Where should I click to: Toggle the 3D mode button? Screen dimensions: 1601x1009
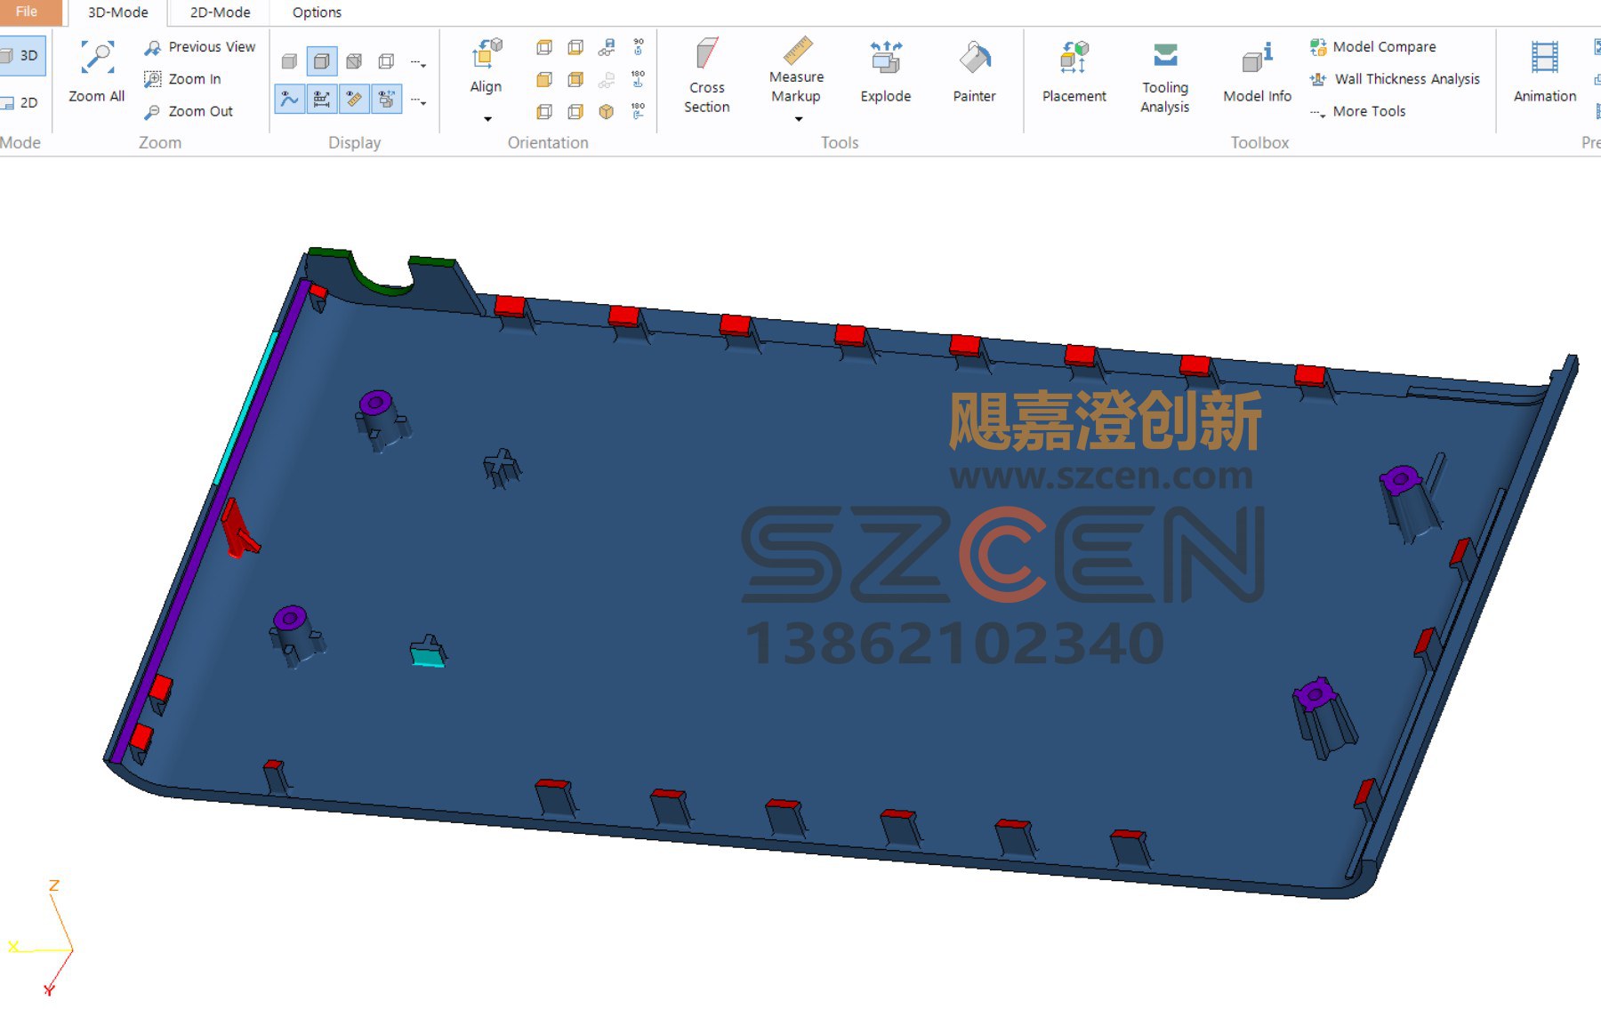click(20, 55)
